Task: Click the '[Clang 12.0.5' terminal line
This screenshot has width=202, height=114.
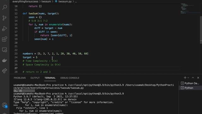Action: pyautogui.click(x=45, y=99)
